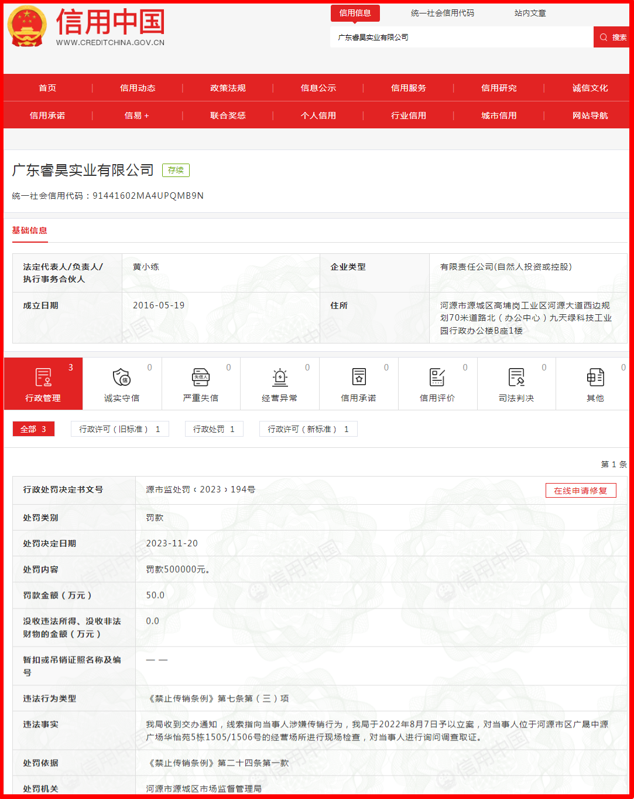Filter by 行政许可（旧标准）
Image resolution: width=634 pixels, height=799 pixels.
click(x=120, y=429)
